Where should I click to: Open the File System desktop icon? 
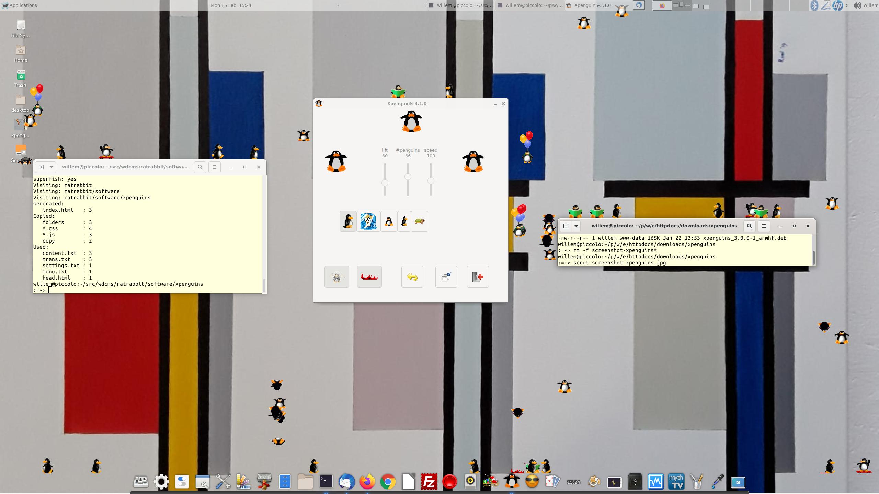click(21, 29)
